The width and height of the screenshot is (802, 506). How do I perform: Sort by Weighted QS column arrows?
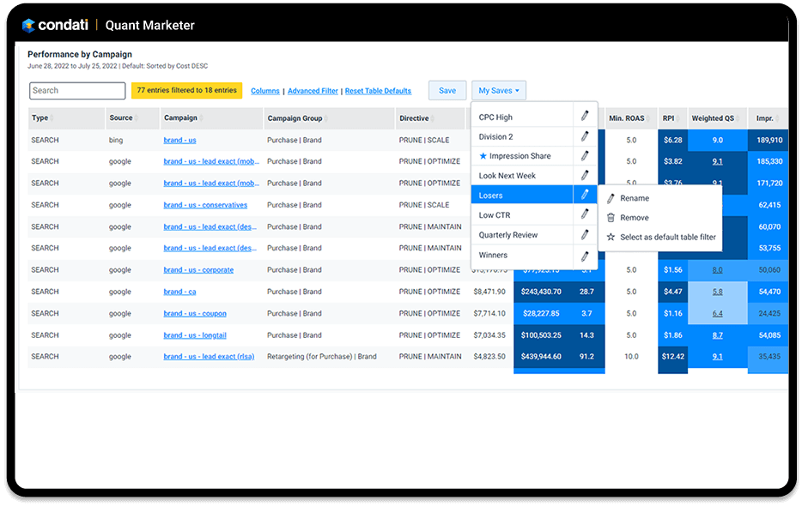coord(738,118)
